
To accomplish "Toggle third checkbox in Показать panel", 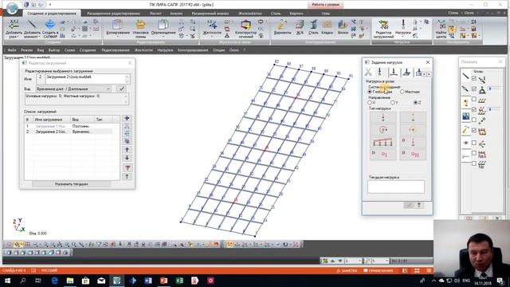I will click(474, 99).
